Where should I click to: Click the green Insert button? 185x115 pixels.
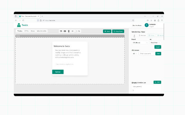(x=158, y=47)
